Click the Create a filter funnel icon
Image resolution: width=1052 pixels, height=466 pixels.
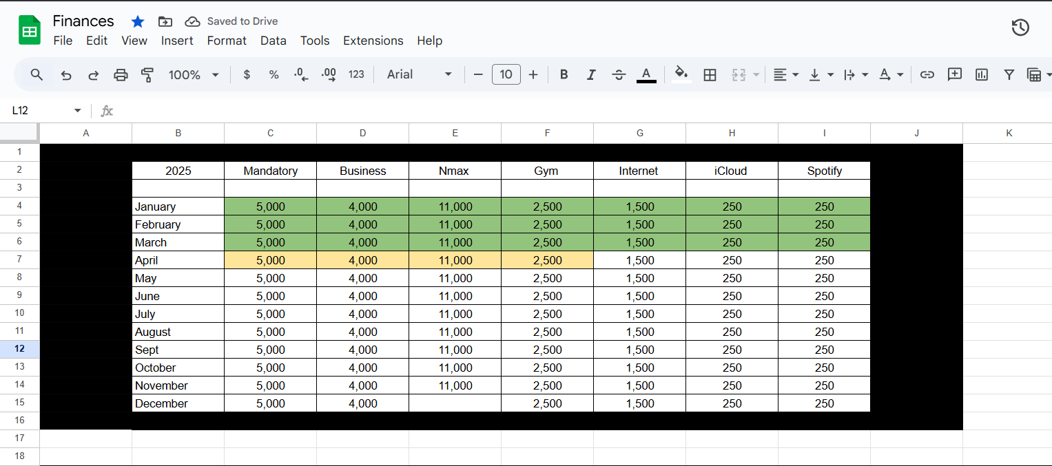pos(1009,74)
